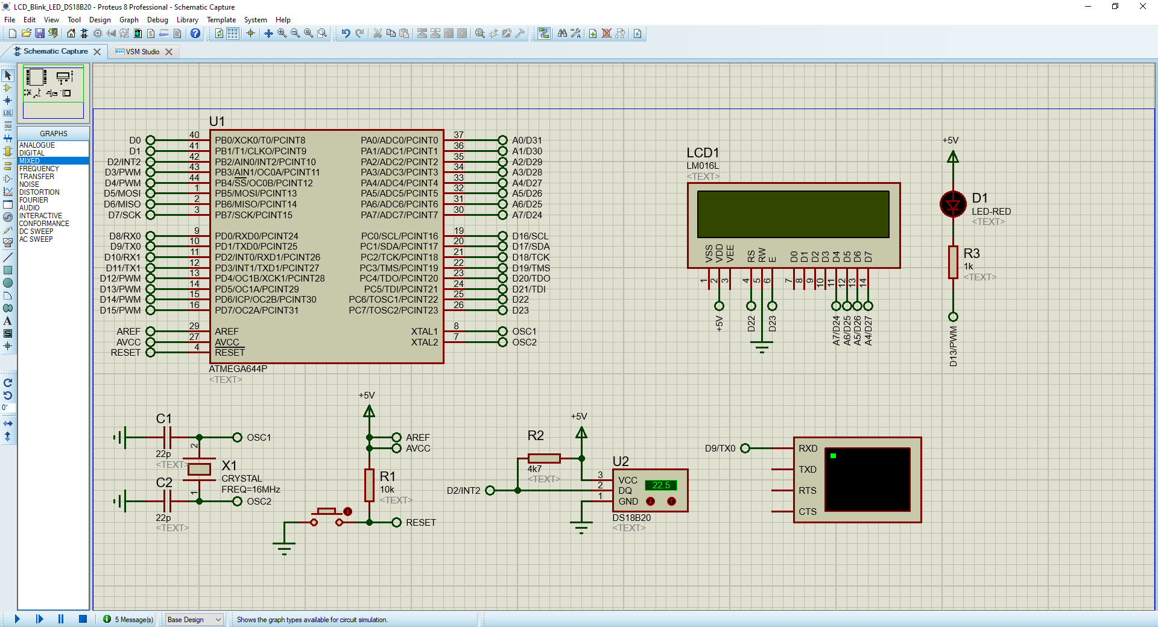This screenshot has height=627, width=1158.
Task: Select DIGITAL graph type
Action: [53, 153]
